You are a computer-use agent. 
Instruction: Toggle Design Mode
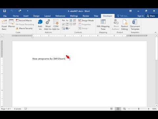86,20
